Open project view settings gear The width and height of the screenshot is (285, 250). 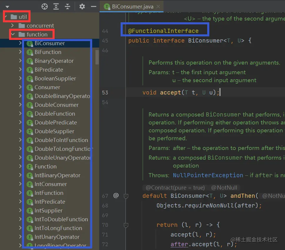82,6
